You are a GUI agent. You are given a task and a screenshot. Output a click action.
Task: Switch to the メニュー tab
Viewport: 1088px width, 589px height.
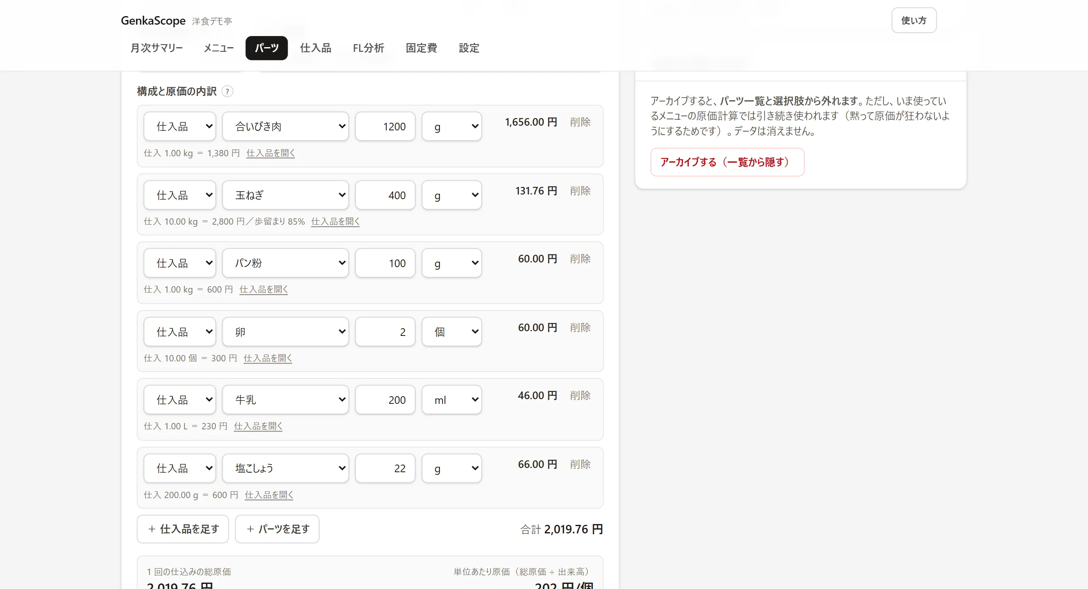coord(218,48)
